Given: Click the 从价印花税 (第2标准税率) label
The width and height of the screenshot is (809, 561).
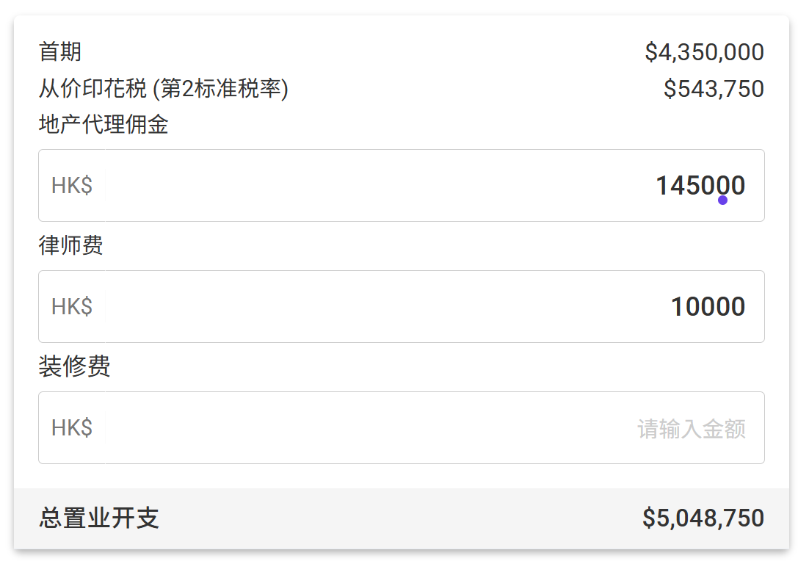Looking at the screenshot, I should tap(163, 89).
